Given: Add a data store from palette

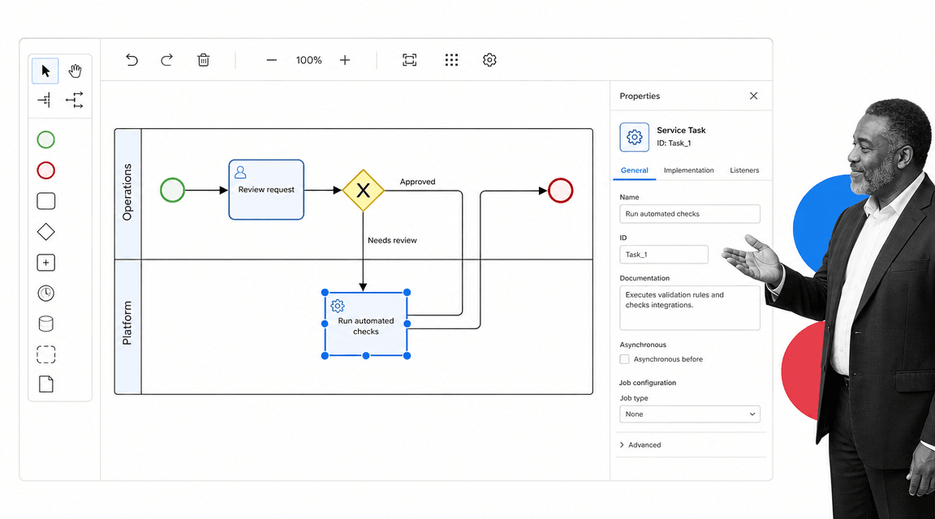Looking at the screenshot, I should pyautogui.click(x=46, y=324).
